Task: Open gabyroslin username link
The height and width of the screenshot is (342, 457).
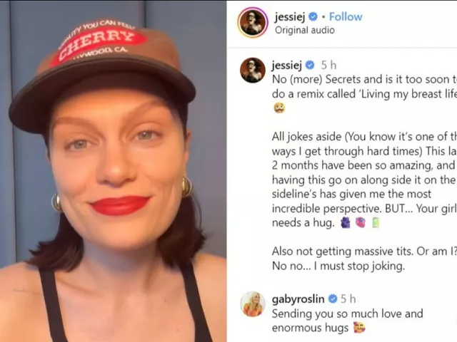Action: click(x=298, y=299)
